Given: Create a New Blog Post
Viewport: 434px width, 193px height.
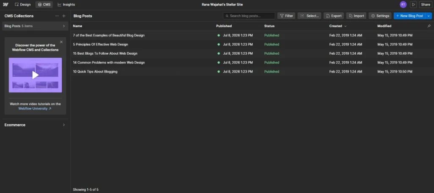Looking at the screenshot, I should pos(410,16).
